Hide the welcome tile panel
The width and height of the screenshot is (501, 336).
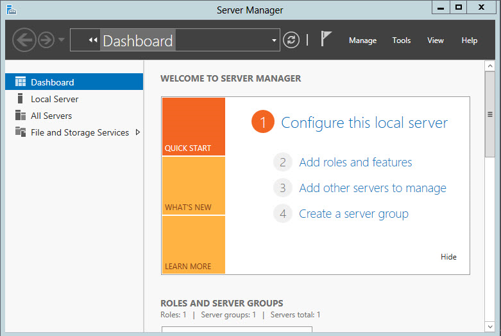(448, 257)
